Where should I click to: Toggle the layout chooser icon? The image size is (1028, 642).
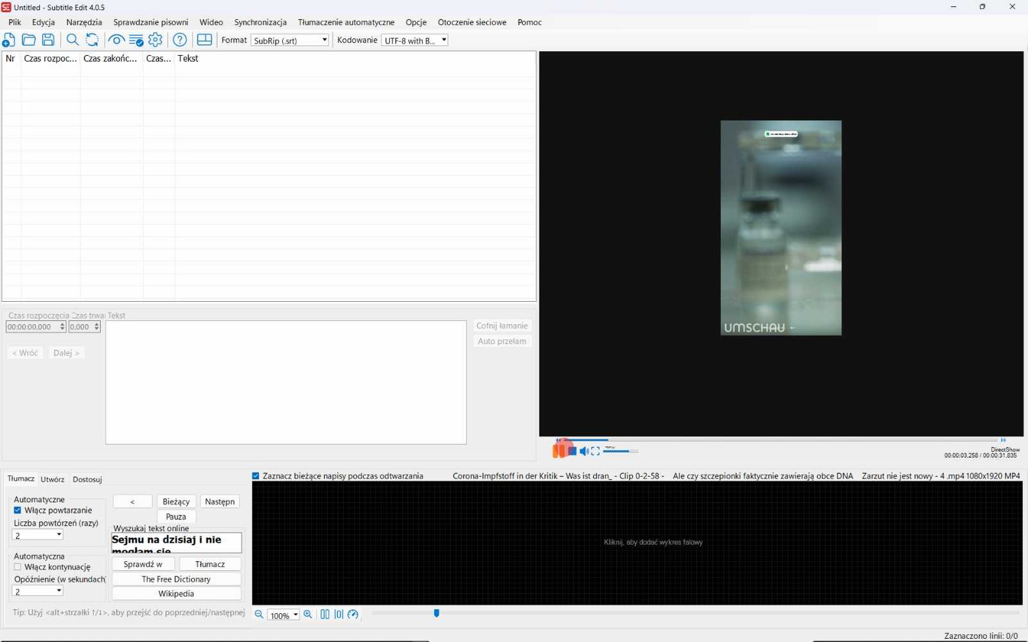(204, 40)
